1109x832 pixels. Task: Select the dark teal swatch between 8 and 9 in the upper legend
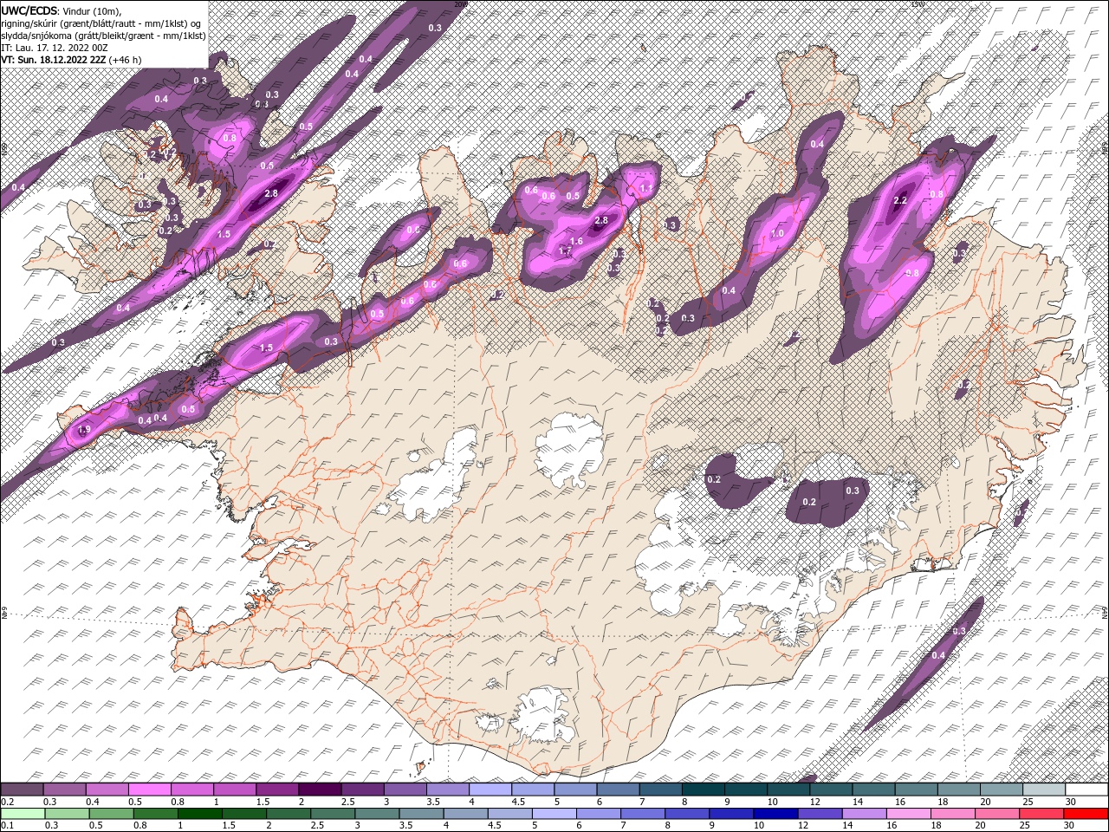703,790
